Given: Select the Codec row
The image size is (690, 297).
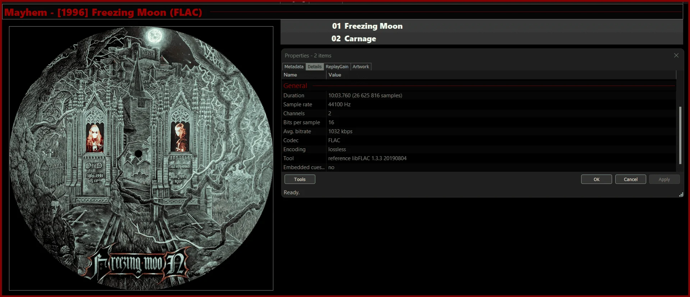Looking at the screenshot, I should point(479,140).
